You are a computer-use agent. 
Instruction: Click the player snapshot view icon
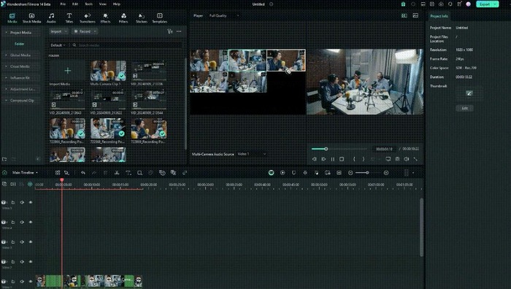415,15
